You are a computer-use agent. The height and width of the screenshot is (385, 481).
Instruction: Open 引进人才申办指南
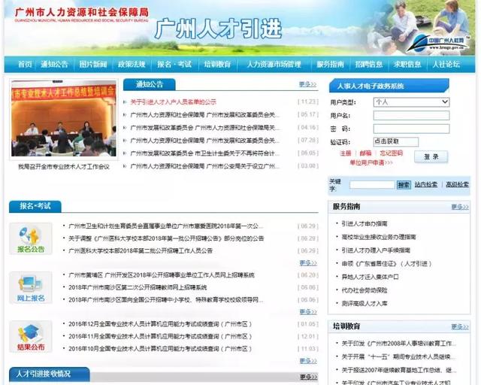[x=365, y=223]
